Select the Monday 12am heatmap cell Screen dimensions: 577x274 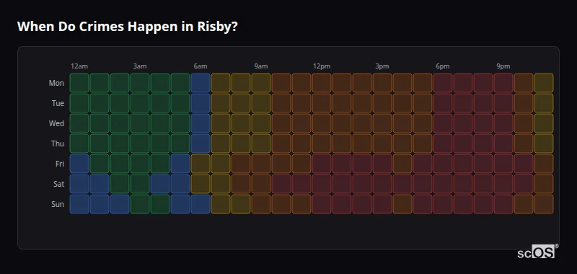79,83
